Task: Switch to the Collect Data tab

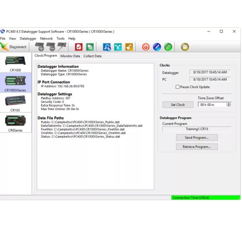Action: (92, 56)
